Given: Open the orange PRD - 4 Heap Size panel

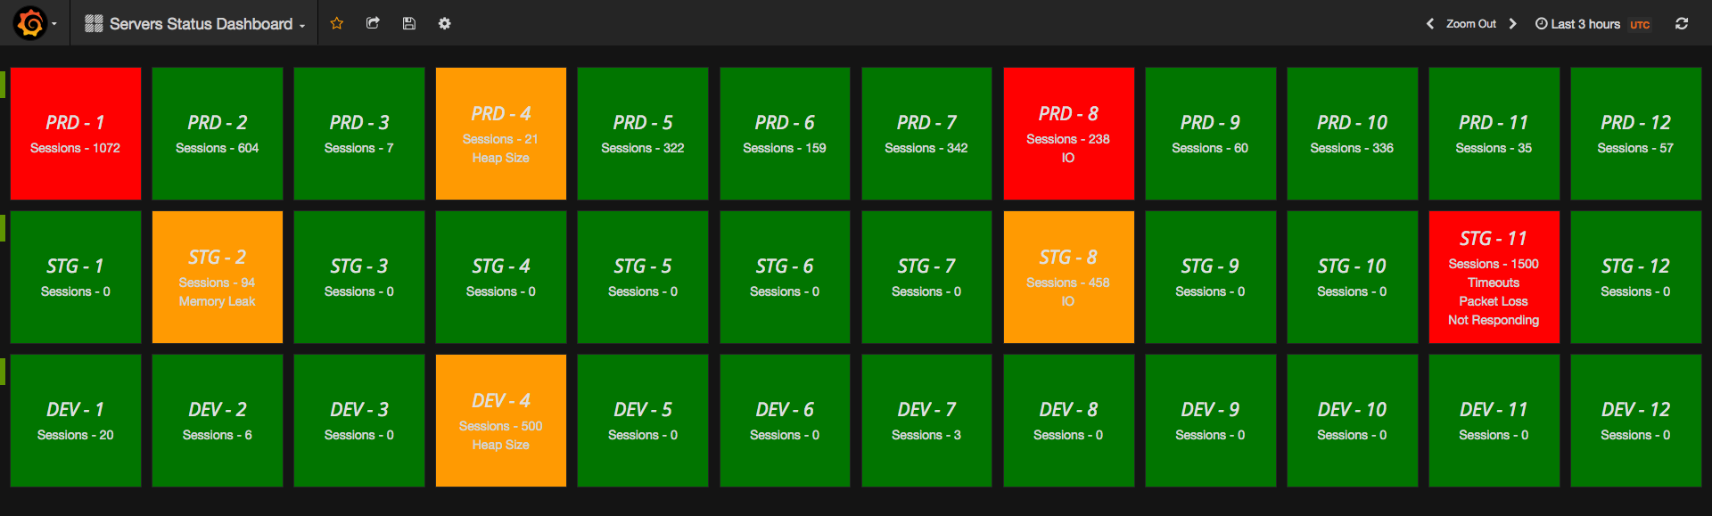Looking at the screenshot, I should 500,134.
